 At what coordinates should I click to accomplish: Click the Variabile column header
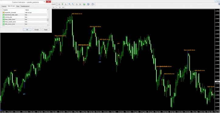[13, 10]
